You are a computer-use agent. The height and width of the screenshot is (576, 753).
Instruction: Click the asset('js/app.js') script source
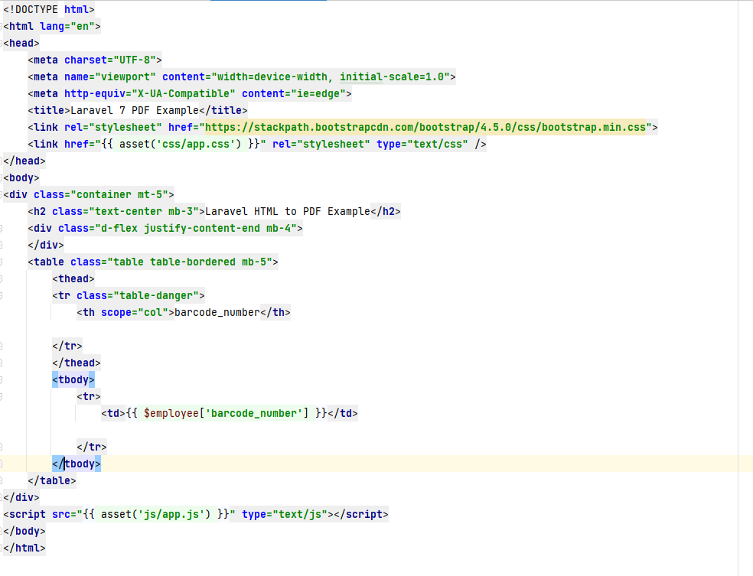(155, 514)
